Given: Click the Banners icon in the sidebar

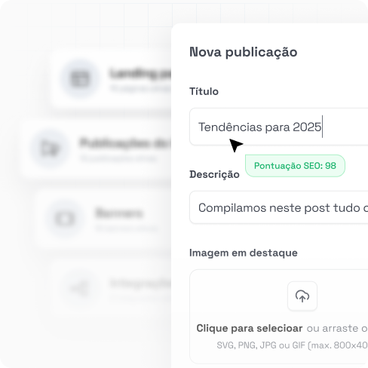Looking at the screenshot, I should pyautogui.click(x=65, y=219).
